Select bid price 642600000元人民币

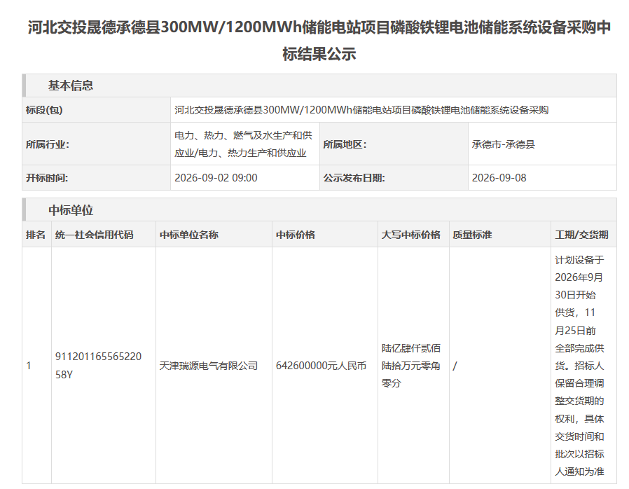tap(321, 366)
